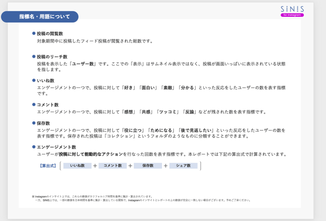Click the SINIS for Instagram logo
This screenshot has height=221, width=326.
292,11
